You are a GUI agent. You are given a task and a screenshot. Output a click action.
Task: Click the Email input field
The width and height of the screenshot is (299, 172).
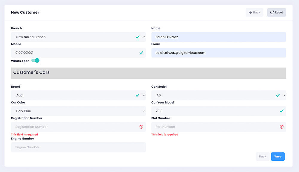point(219,53)
